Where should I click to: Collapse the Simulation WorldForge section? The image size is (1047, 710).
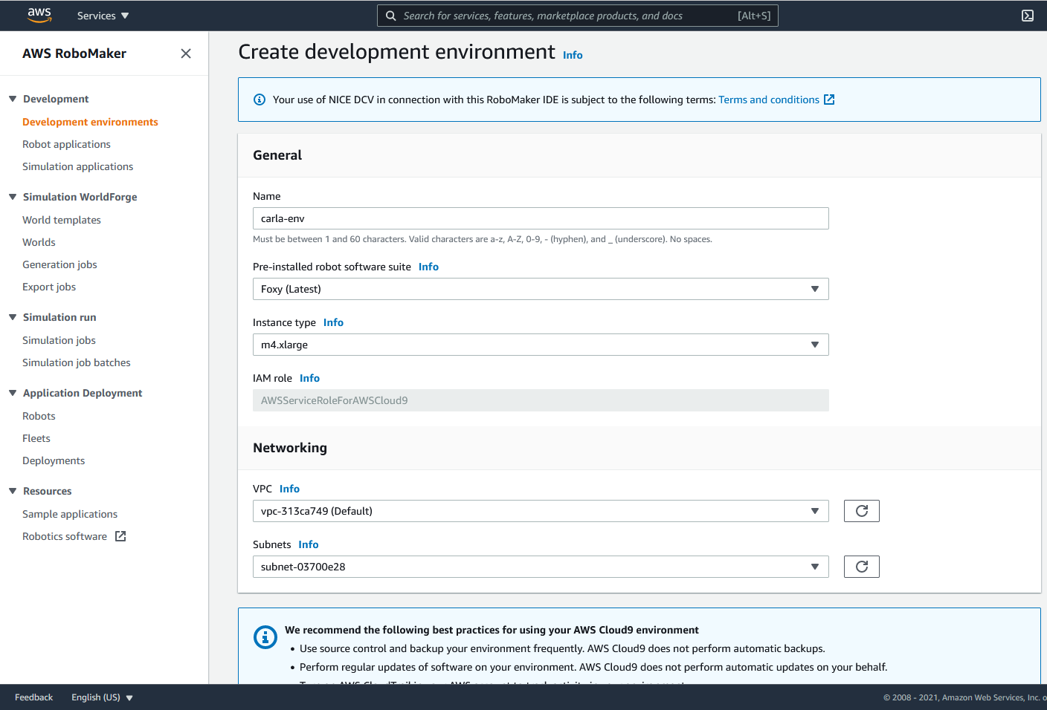13,197
